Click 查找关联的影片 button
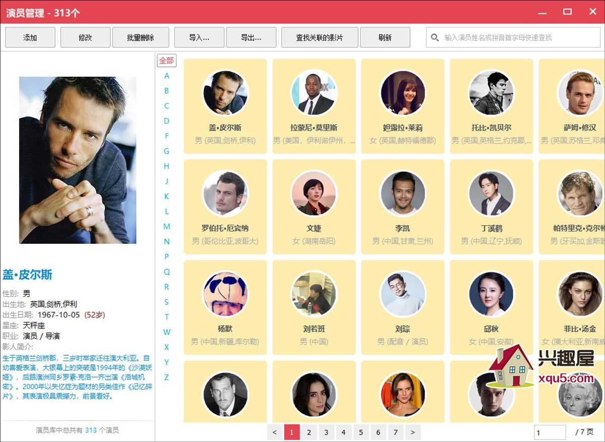This screenshot has width=605, height=442. click(320, 38)
